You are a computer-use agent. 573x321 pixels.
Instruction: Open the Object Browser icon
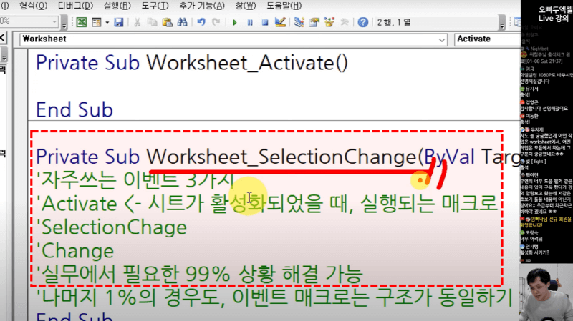coord(329,22)
